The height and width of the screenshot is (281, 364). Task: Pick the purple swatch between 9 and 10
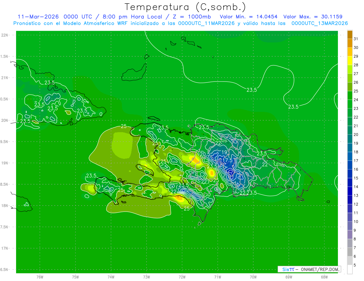point(350,226)
